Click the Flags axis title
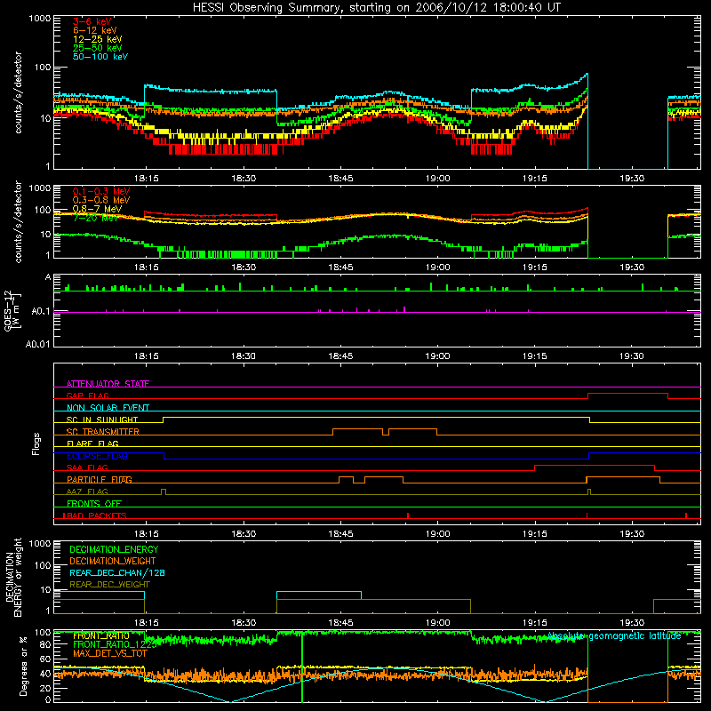This screenshot has width=711, height=711. click(36, 443)
